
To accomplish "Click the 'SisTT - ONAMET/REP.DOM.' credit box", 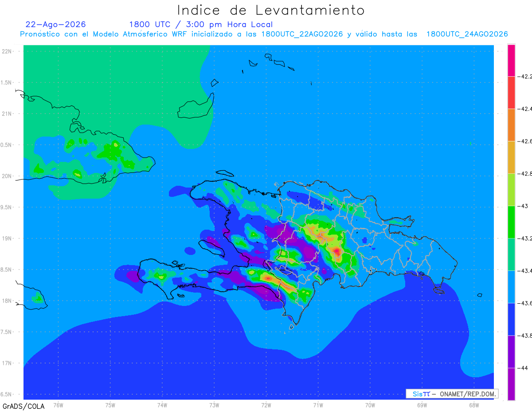I will coord(452,394).
